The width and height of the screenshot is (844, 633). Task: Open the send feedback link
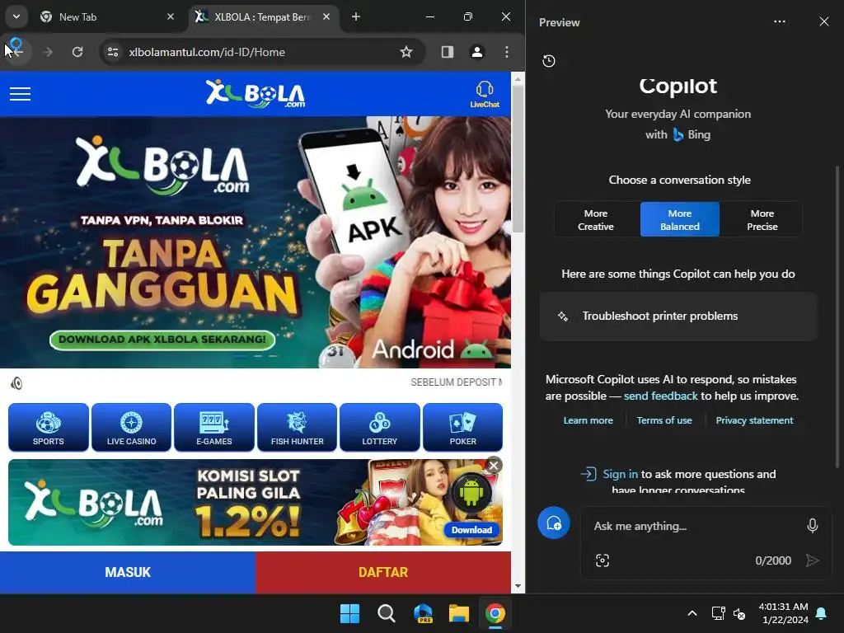click(x=660, y=396)
